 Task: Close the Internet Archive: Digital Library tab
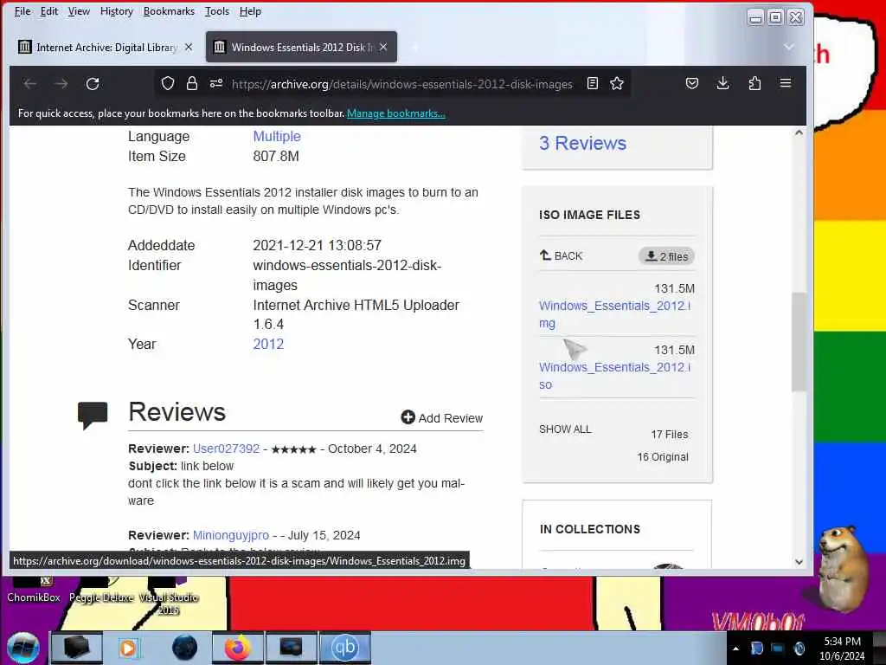(x=189, y=47)
